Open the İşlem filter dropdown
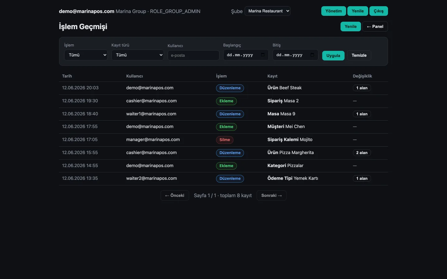The height and width of the screenshot is (279, 447). click(86, 55)
